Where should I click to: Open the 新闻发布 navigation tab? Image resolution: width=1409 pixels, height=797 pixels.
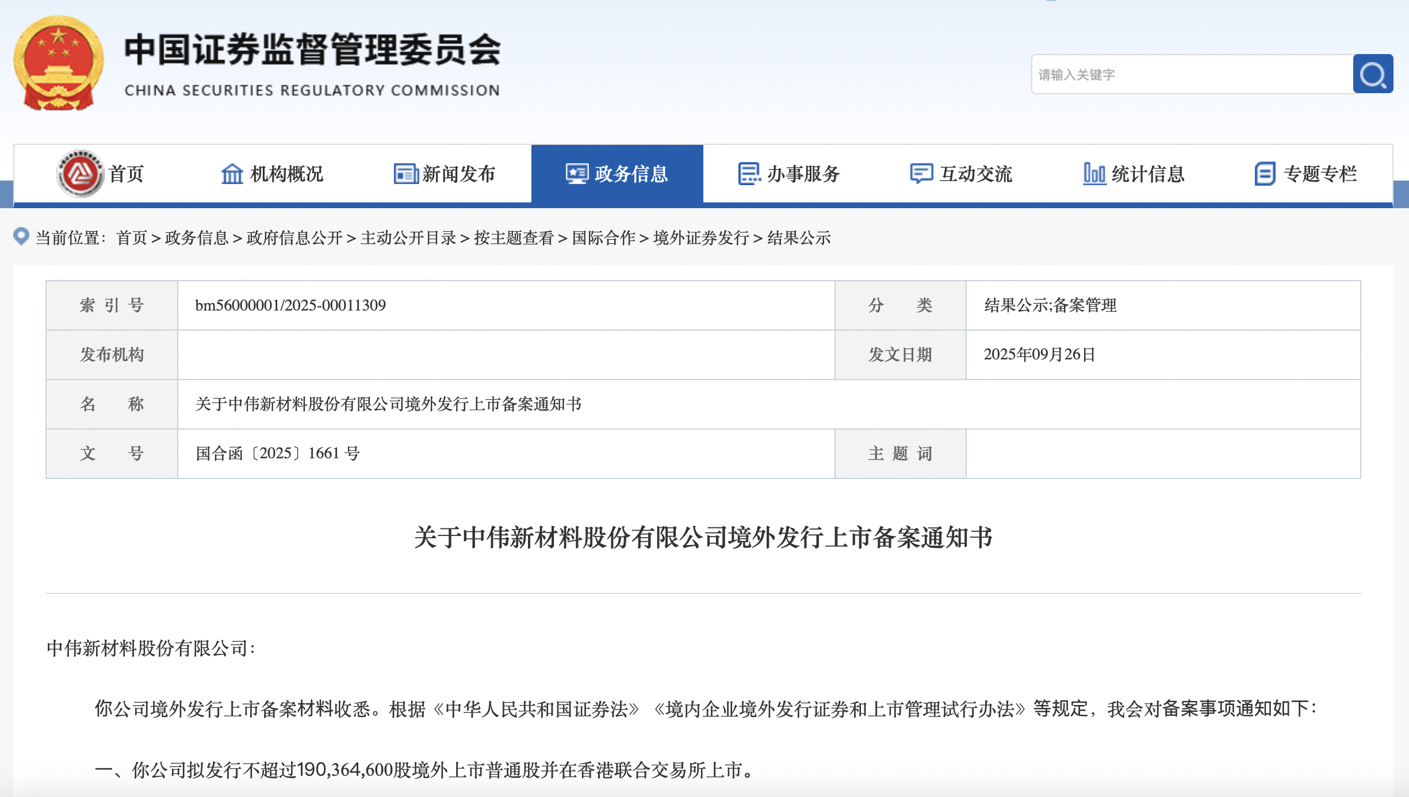pos(458,174)
